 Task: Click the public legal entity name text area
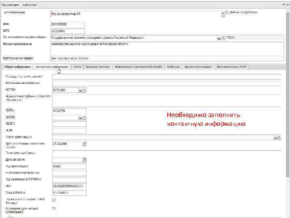tap(167, 101)
